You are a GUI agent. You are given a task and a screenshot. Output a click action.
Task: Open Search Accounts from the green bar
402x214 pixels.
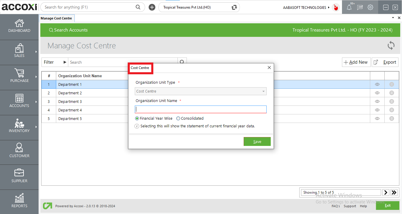click(68, 30)
